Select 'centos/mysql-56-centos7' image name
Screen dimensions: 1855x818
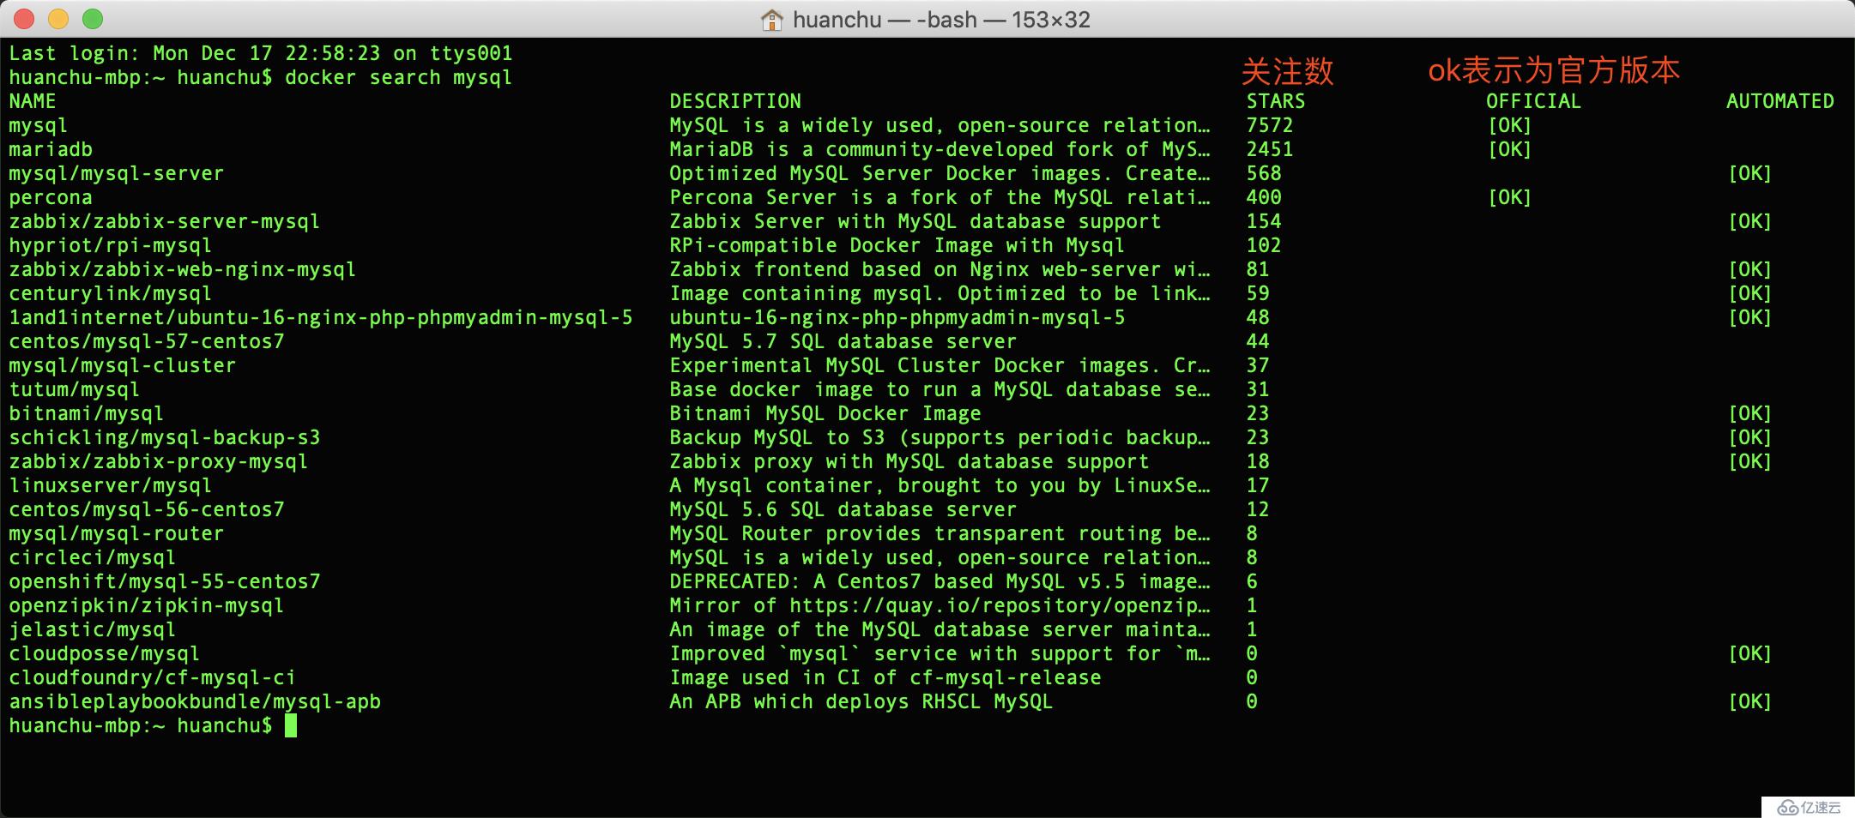147,509
